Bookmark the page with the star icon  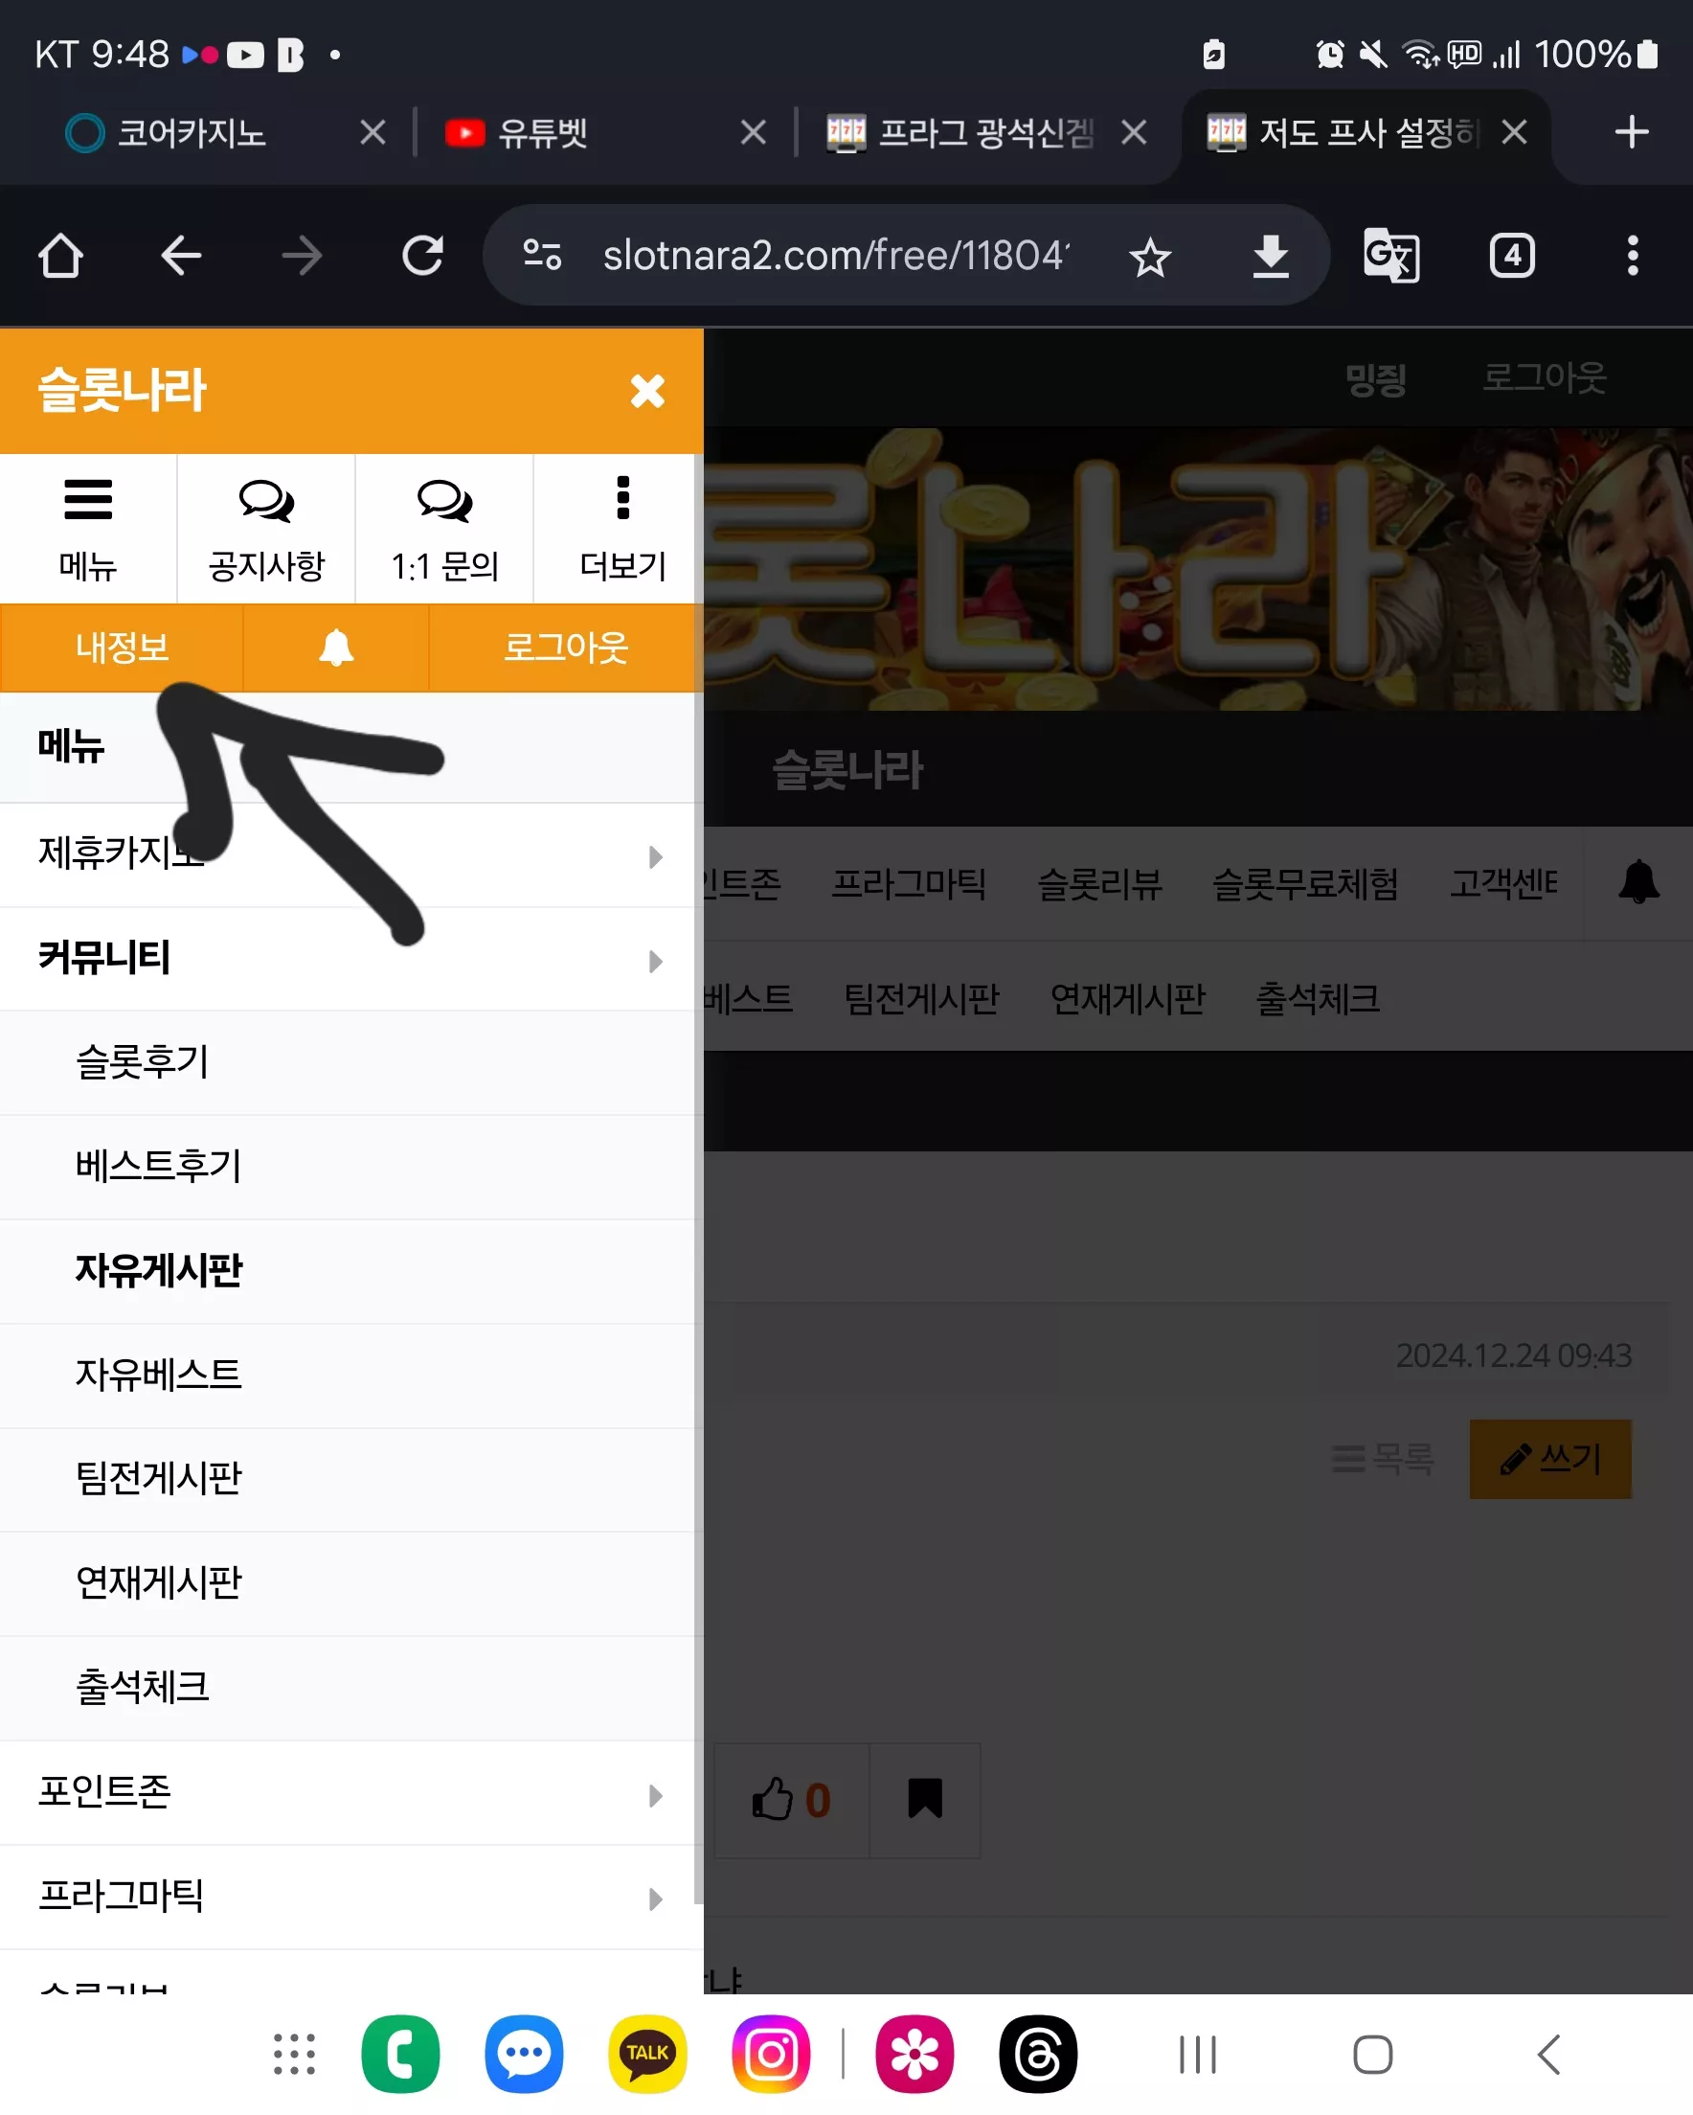[x=1150, y=257]
